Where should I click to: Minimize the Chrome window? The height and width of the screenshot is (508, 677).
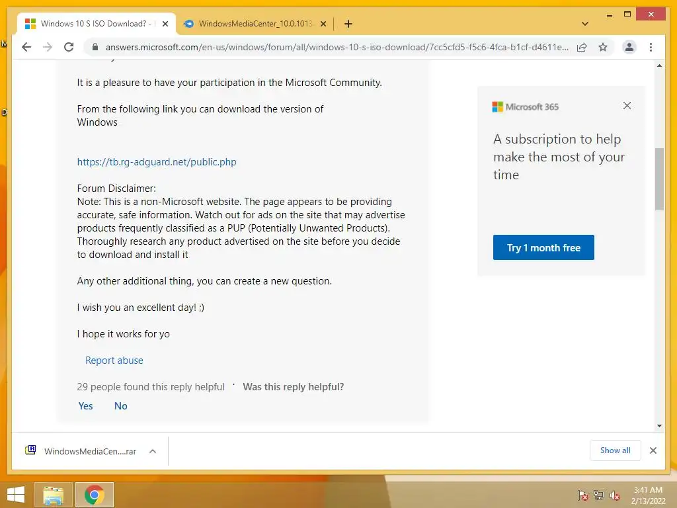pos(609,15)
